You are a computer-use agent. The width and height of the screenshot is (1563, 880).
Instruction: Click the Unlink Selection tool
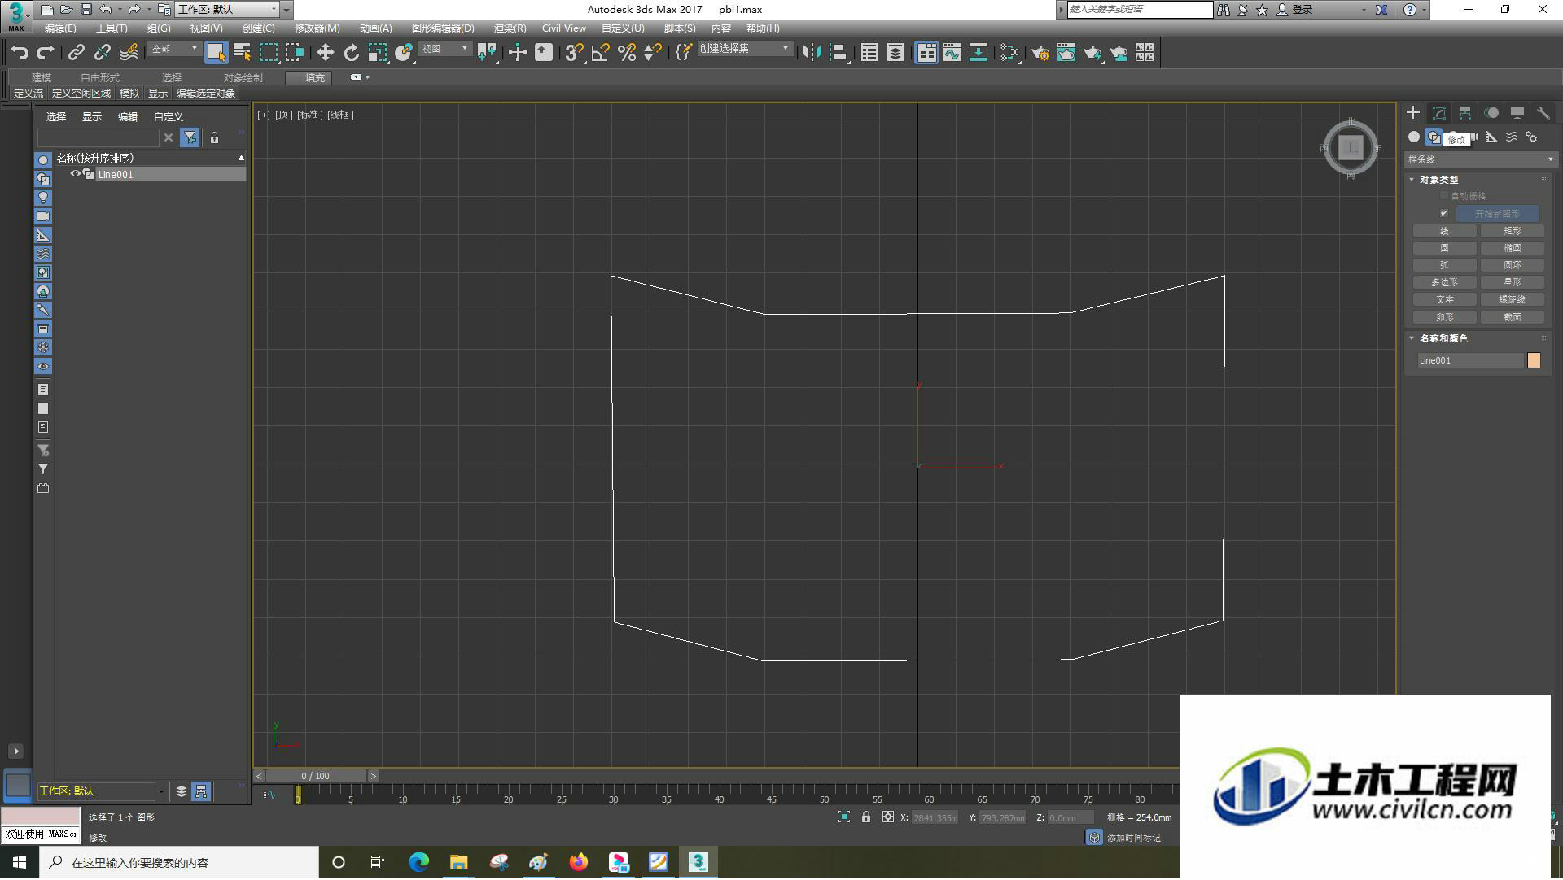(102, 53)
